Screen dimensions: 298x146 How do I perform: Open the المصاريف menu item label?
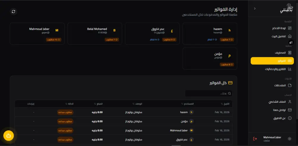coord(280,53)
